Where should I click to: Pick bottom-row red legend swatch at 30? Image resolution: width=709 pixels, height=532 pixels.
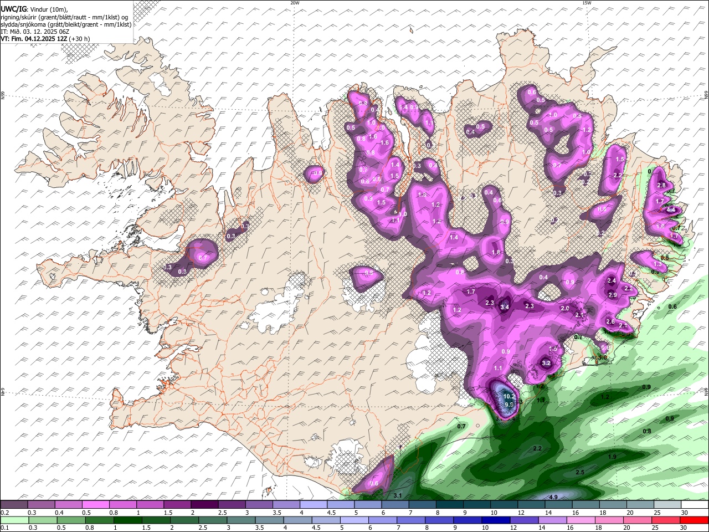click(694, 520)
